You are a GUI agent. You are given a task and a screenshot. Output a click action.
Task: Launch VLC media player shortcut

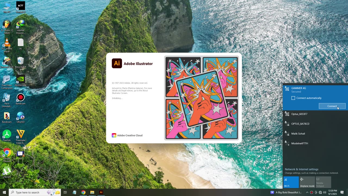click(x=7, y=45)
